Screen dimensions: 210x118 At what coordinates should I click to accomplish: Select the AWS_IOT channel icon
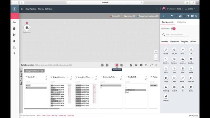pyautogui.click(x=174, y=50)
